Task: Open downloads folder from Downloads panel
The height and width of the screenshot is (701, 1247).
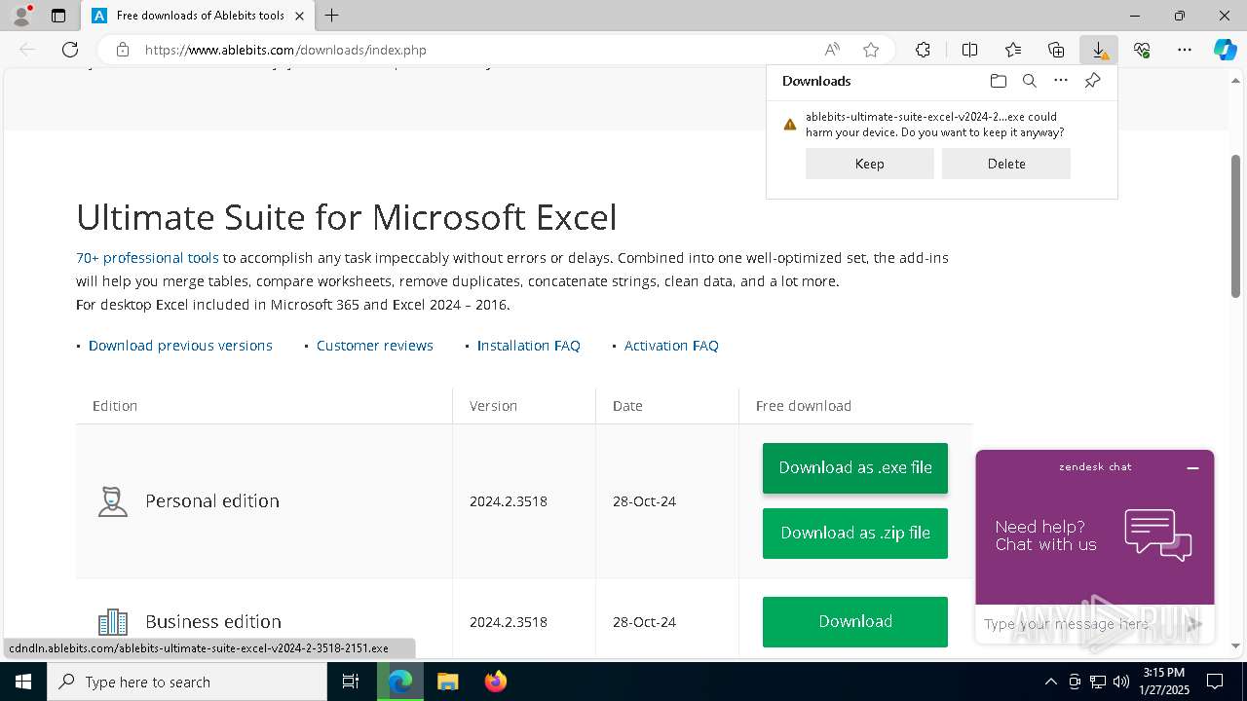Action: [998, 81]
